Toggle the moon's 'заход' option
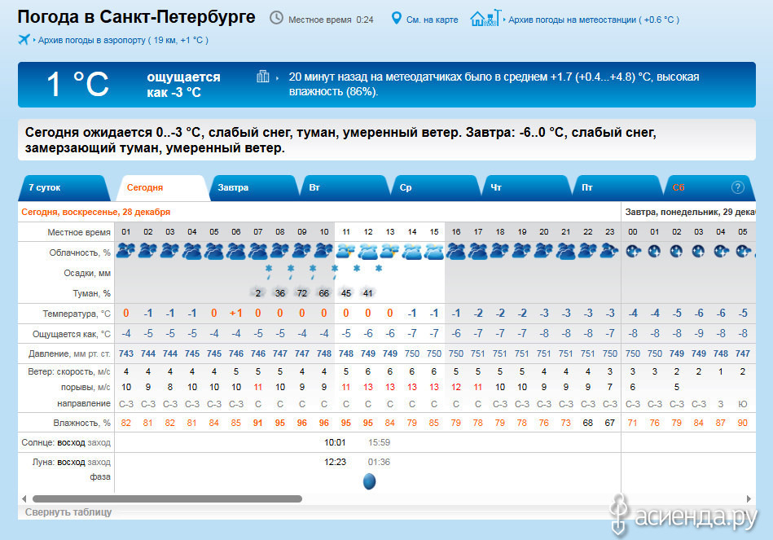773x540 pixels. (x=99, y=462)
